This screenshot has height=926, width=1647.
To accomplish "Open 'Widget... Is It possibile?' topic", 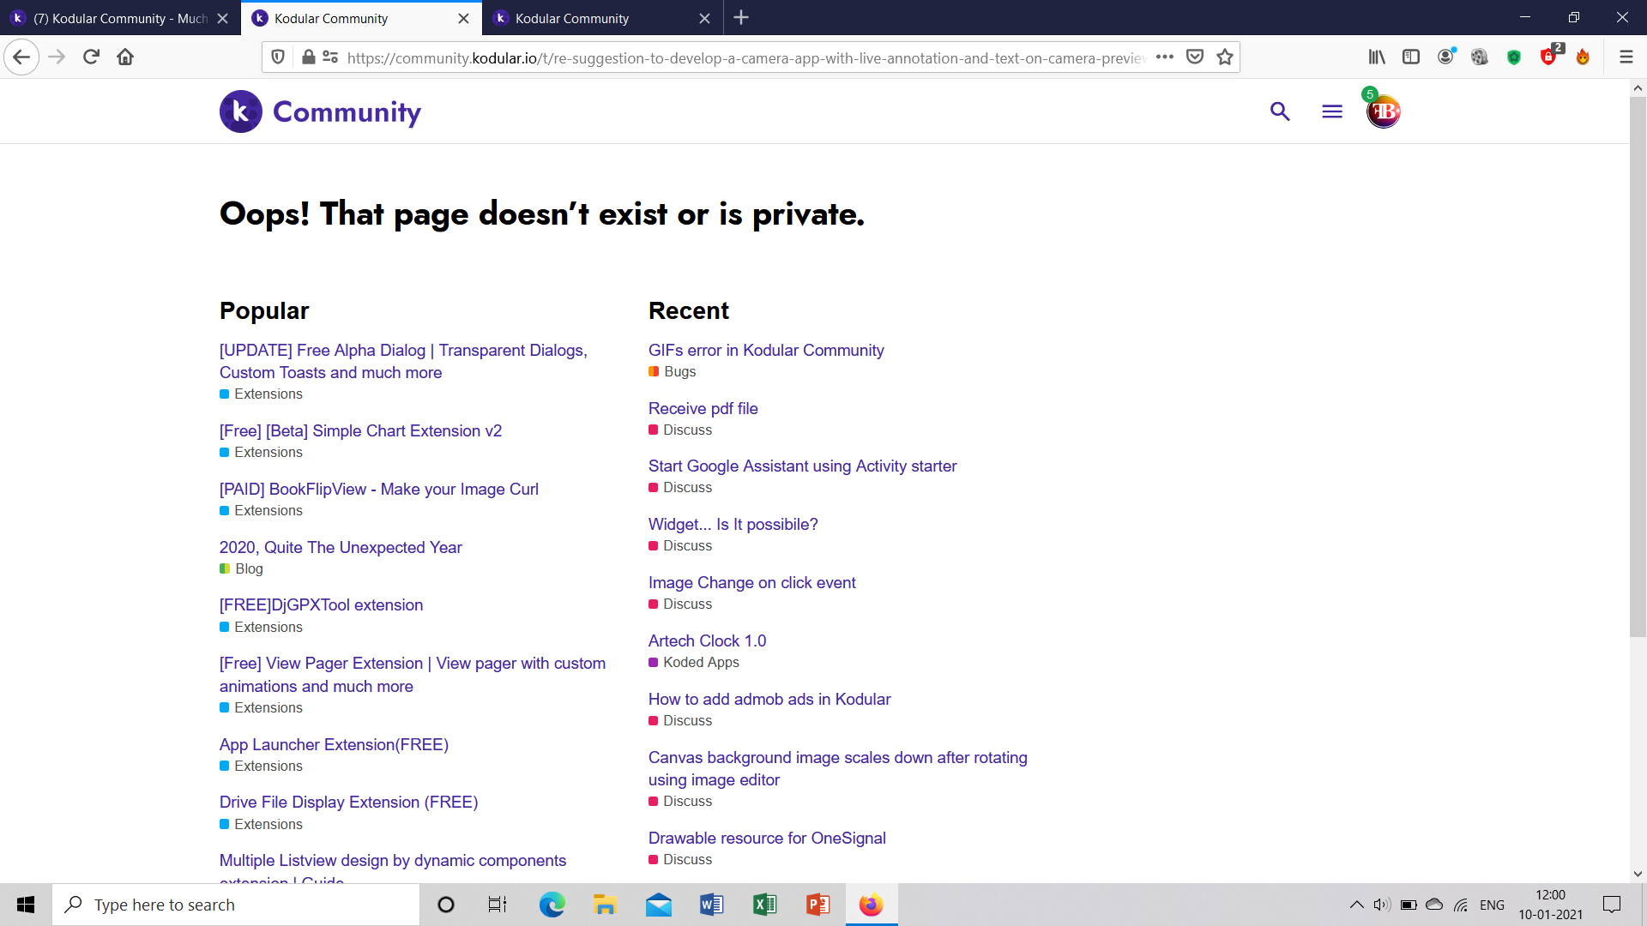I will [733, 524].
